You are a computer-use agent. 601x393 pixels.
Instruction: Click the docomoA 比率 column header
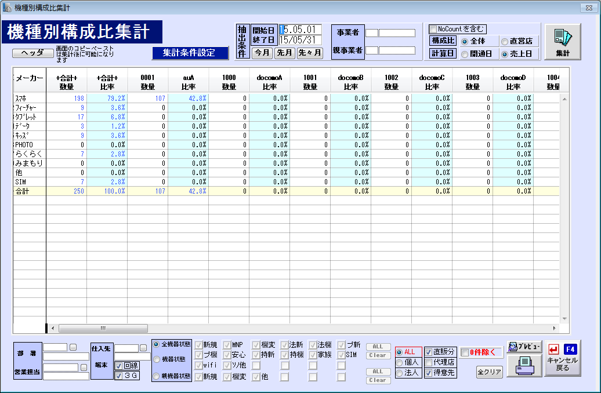(x=269, y=82)
